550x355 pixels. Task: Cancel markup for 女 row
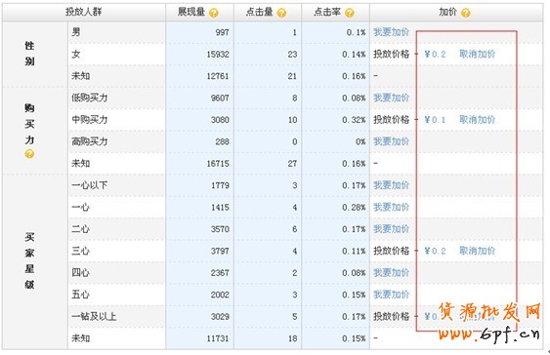click(x=477, y=54)
